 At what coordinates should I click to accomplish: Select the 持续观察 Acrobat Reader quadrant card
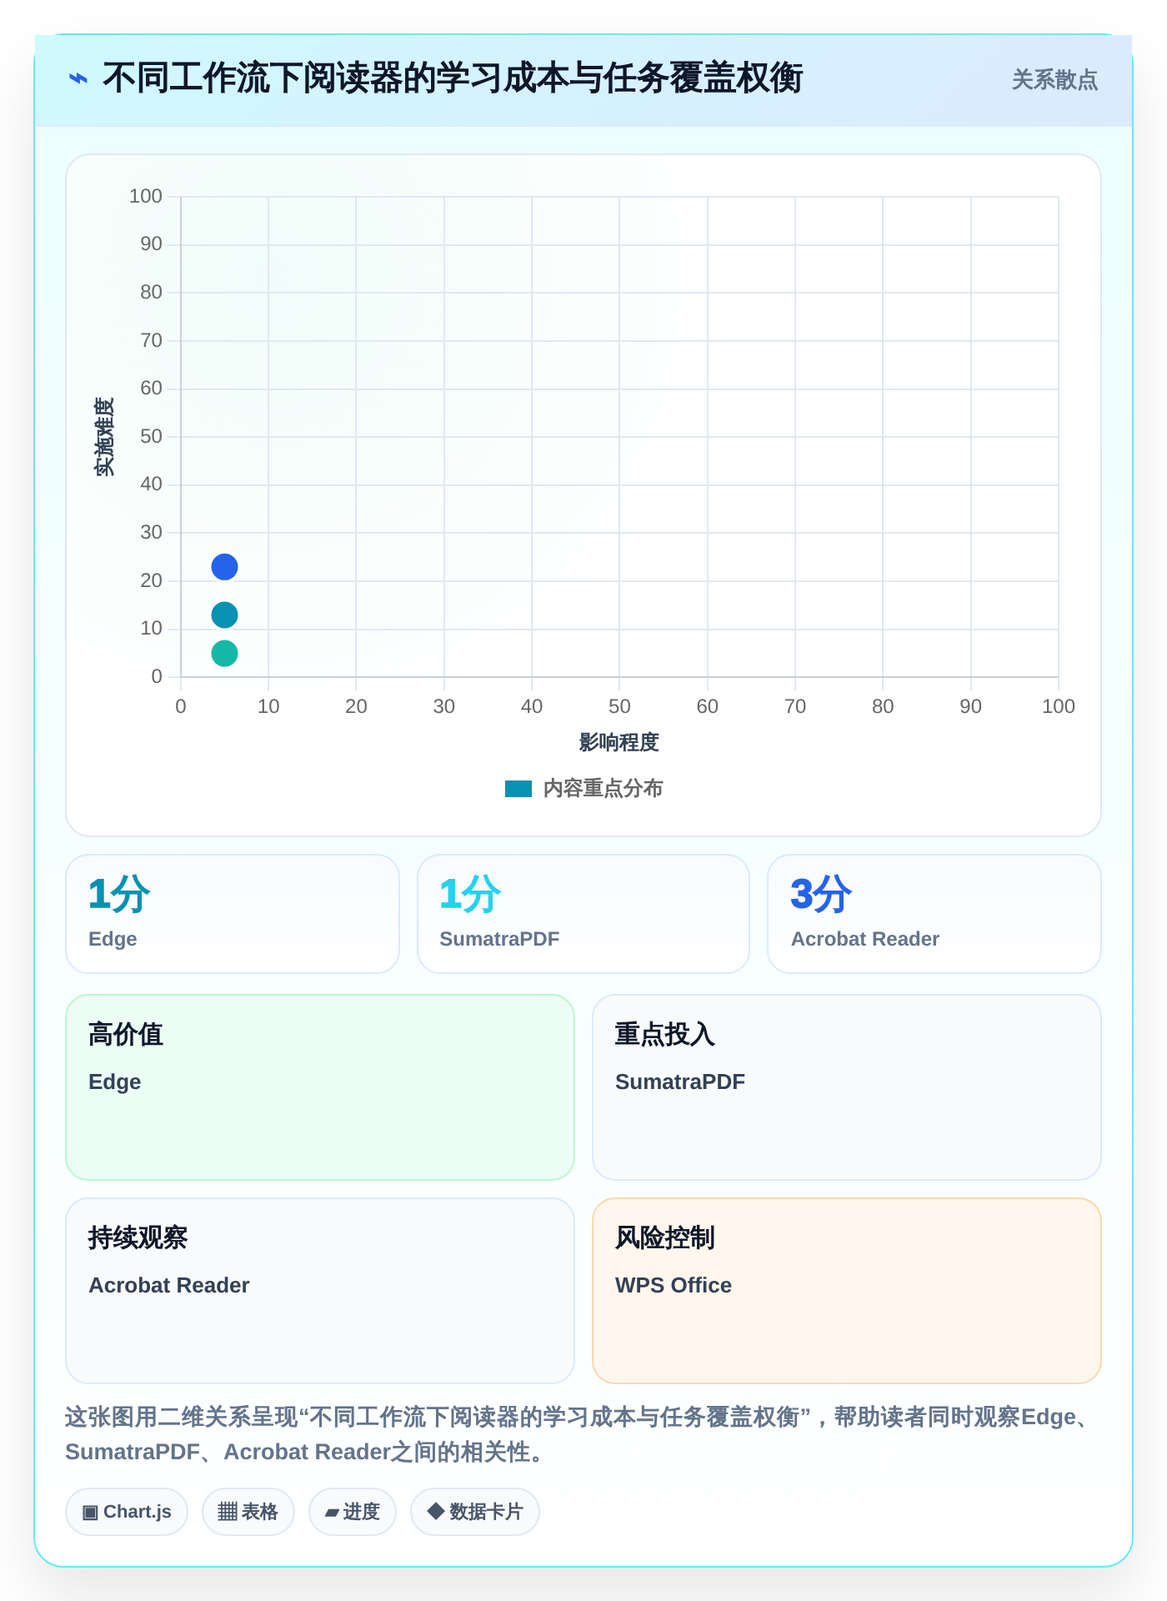point(320,1291)
